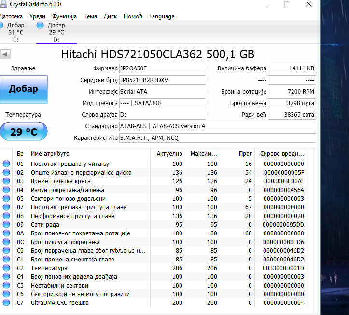Click status orb for UltraDMA CRC грешка row

tap(6, 303)
